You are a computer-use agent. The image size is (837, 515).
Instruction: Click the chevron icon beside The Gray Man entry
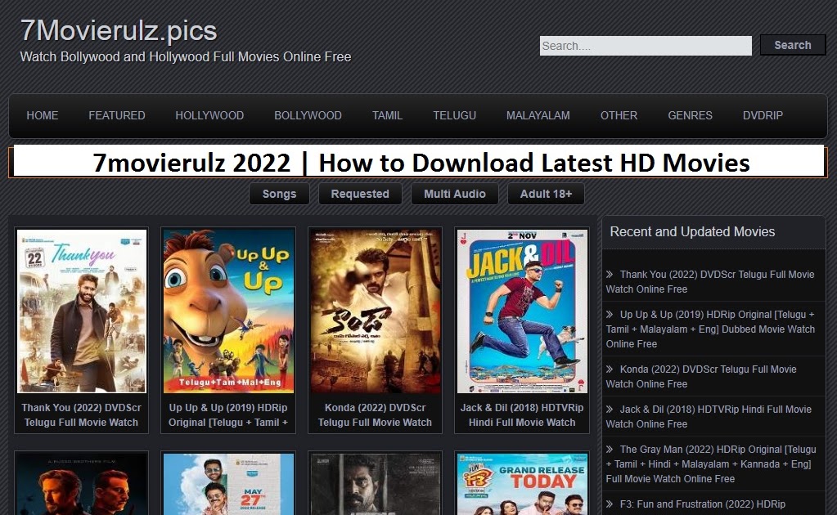point(610,450)
